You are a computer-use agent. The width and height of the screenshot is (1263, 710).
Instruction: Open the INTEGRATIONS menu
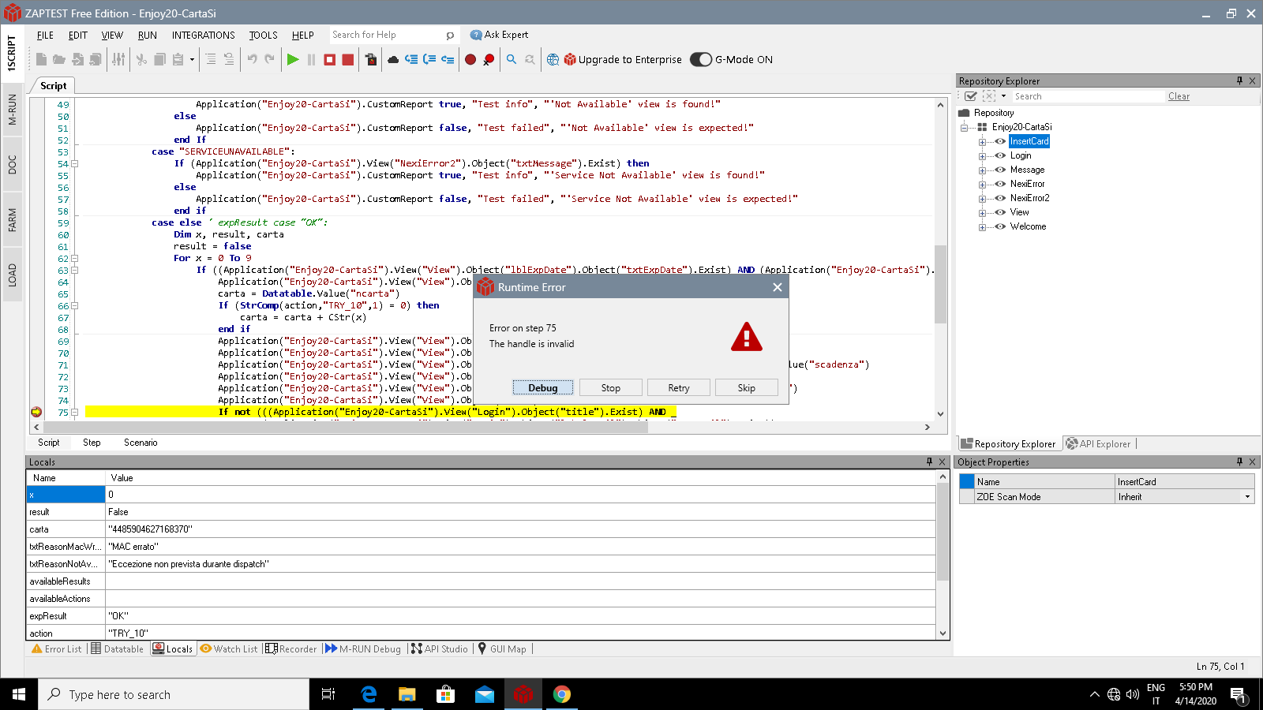203,35
